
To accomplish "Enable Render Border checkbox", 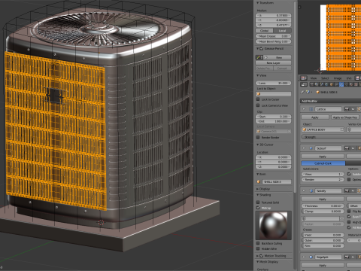I will click(x=258, y=137).
